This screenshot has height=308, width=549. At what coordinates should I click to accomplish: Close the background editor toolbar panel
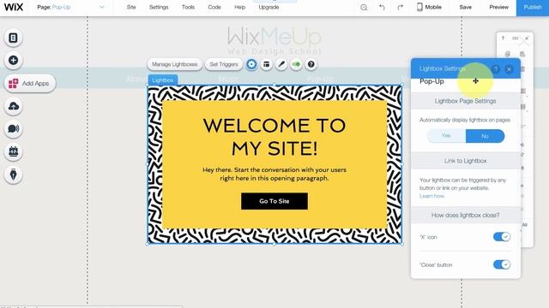[x=527, y=38]
